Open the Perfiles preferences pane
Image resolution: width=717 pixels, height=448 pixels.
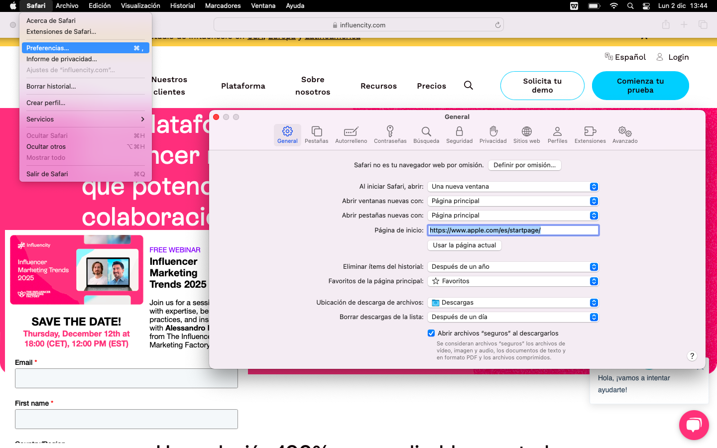coord(558,135)
